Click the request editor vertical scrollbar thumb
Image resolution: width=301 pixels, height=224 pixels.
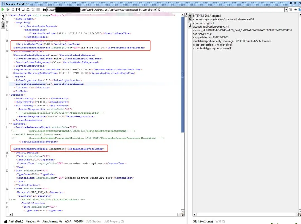[183, 74]
